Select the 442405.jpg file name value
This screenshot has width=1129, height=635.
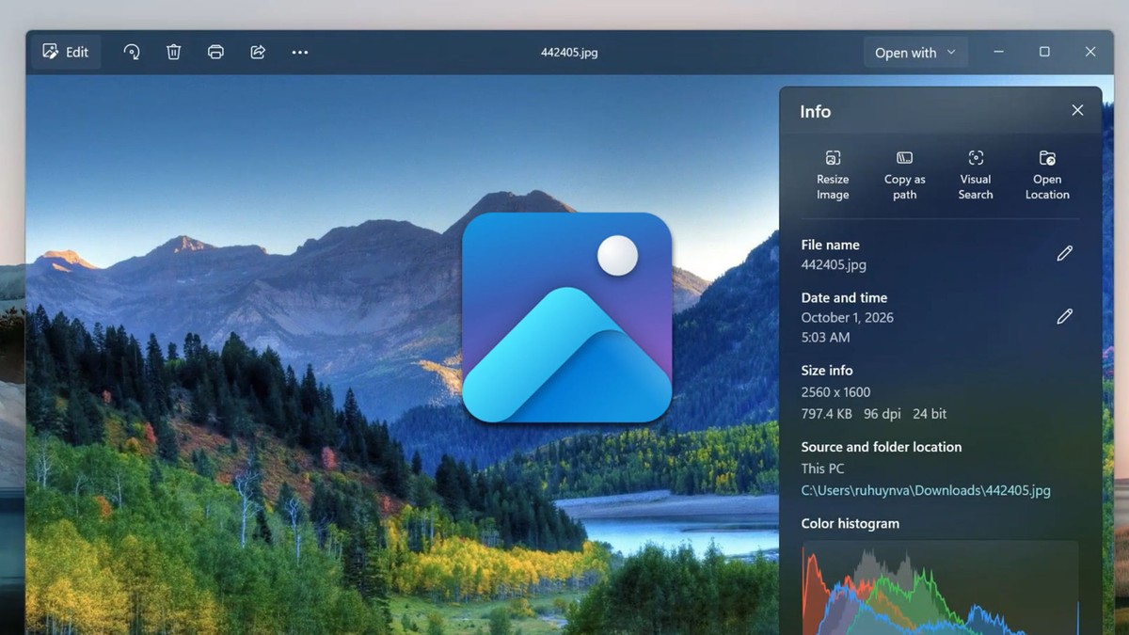point(834,265)
